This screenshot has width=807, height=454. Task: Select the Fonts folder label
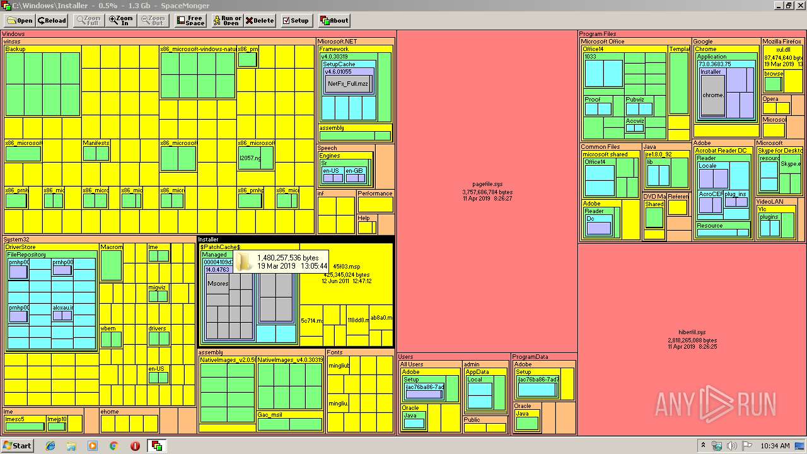coord(335,352)
